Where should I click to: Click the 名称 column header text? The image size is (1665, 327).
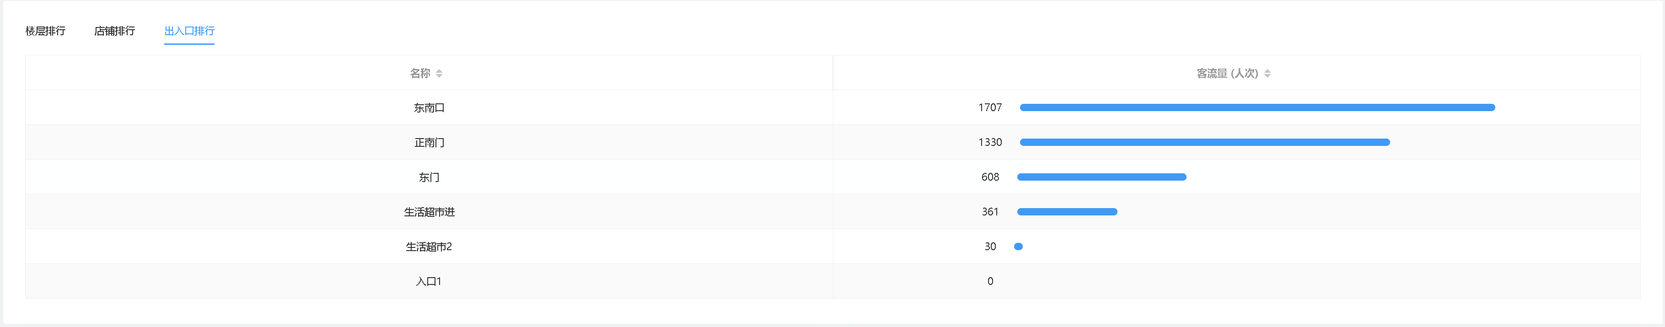point(420,74)
